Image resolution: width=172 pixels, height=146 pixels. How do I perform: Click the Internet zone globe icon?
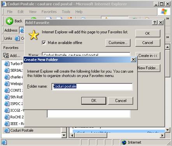pyautogui.click(x=124, y=142)
